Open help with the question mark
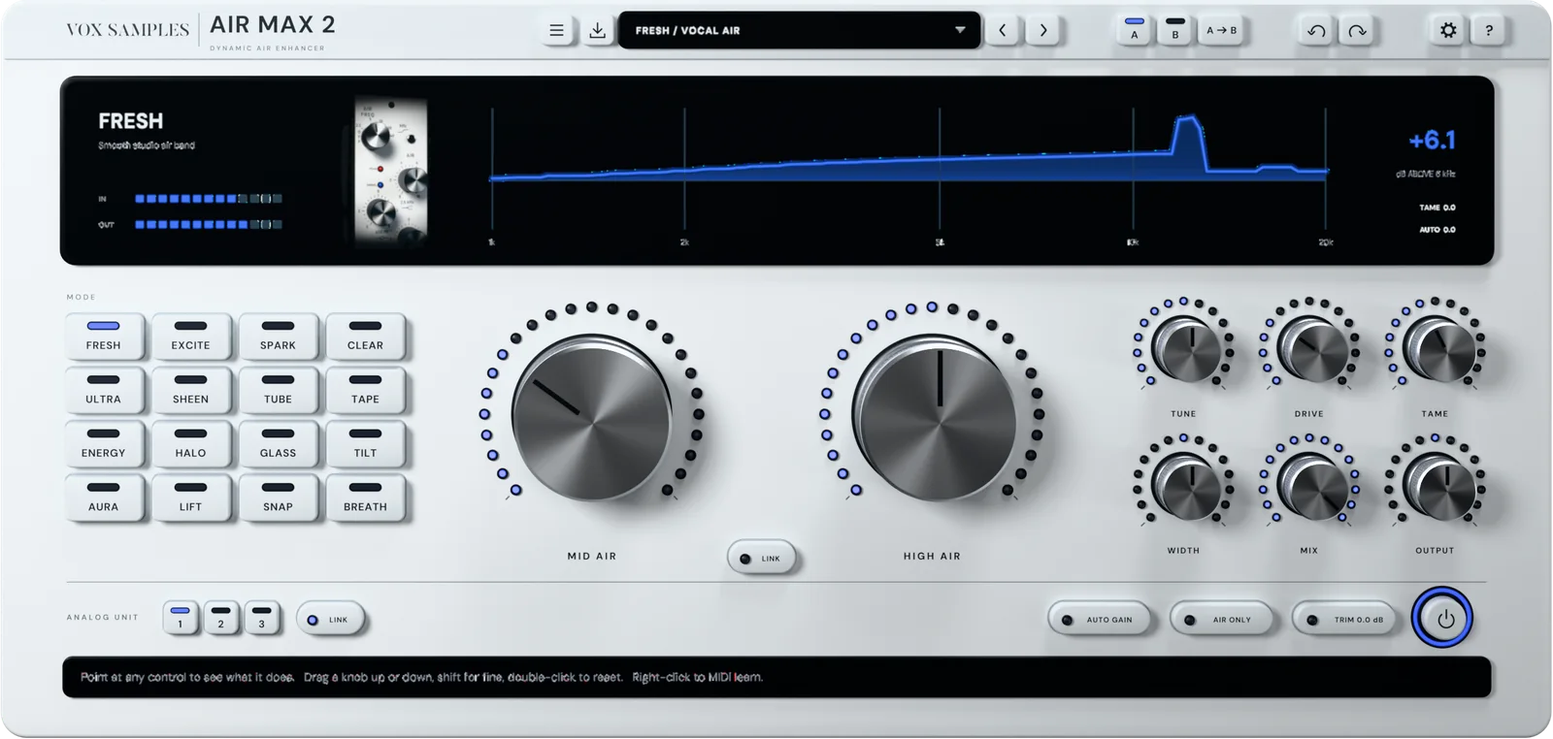1553x739 pixels. point(1489,30)
